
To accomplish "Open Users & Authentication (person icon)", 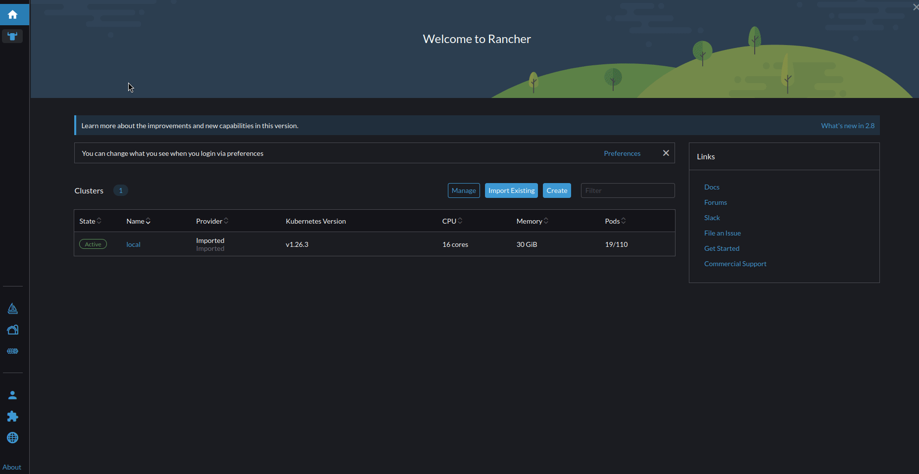I will [12, 395].
